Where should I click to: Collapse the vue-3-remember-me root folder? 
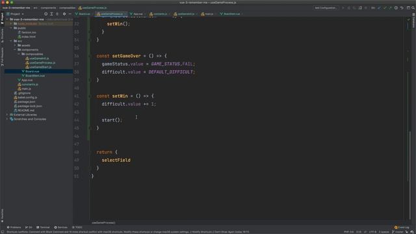click(x=7, y=19)
